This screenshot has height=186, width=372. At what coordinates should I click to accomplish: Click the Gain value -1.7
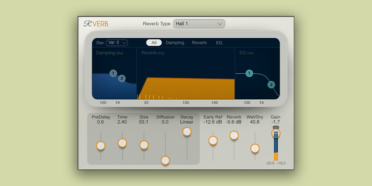[276, 122]
